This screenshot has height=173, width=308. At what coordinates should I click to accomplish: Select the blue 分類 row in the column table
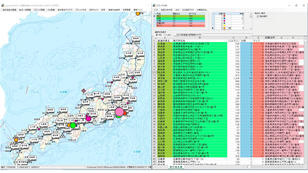181,21
